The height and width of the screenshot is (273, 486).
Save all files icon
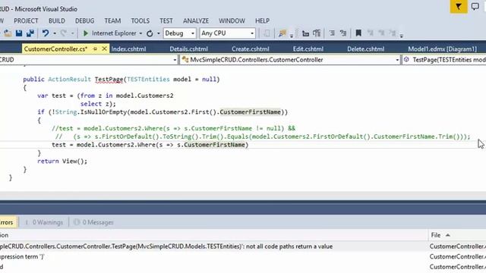coord(30,33)
